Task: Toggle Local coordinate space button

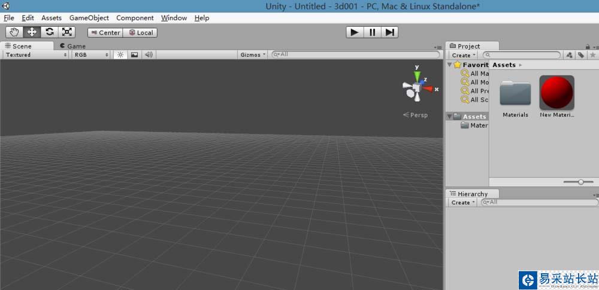Action: [140, 33]
